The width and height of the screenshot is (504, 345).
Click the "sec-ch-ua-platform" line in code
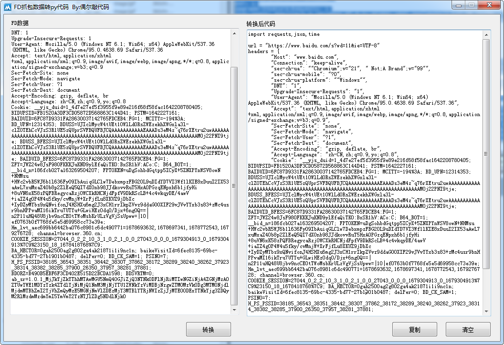click(319, 80)
